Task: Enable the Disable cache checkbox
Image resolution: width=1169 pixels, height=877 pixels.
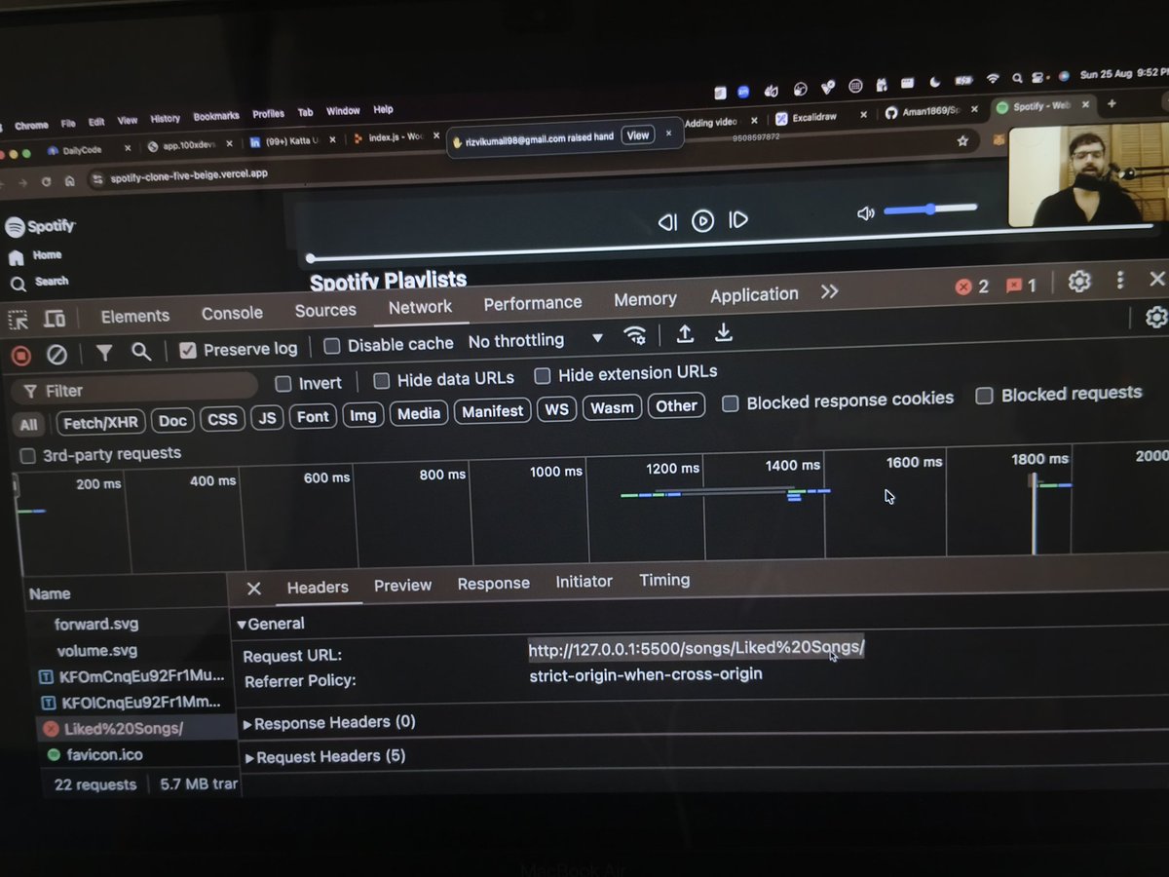Action: click(x=331, y=345)
